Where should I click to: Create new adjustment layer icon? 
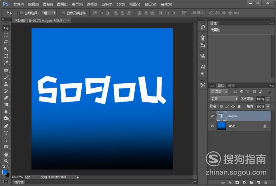244,182
